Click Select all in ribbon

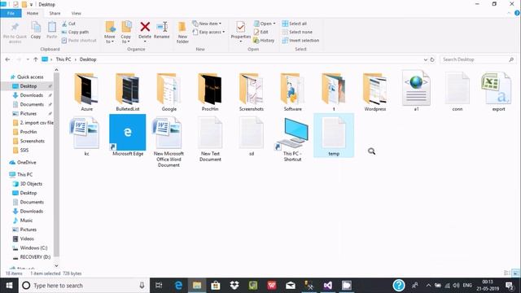(x=295, y=24)
